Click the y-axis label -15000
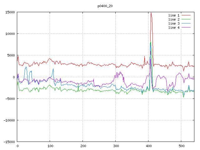Image resolution: width=200 pixels, height=150 pixels. (9, 142)
